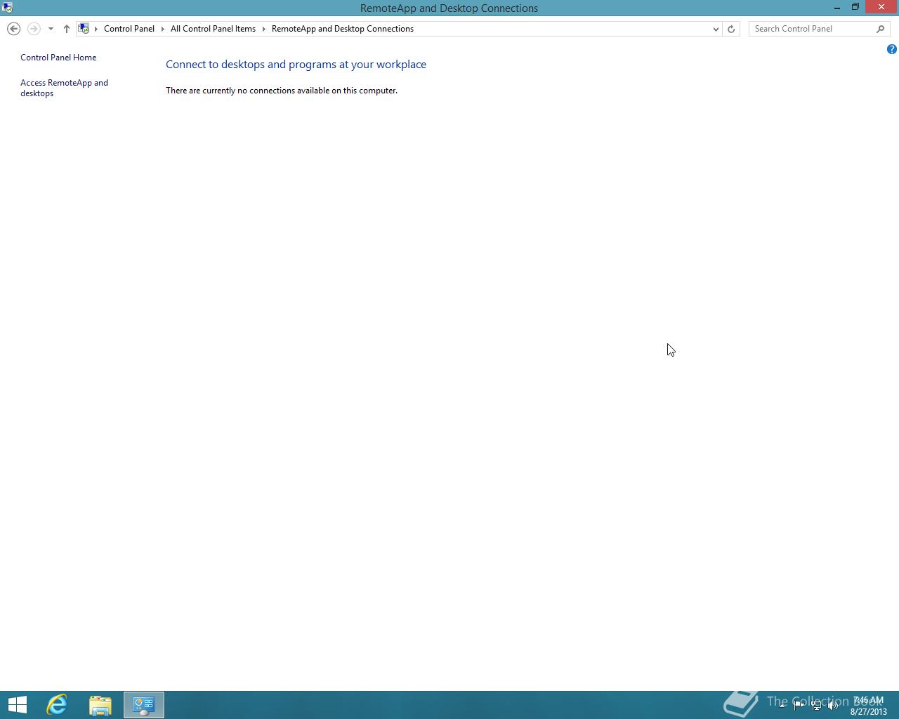Expand chevron after Control Panel breadcrumb

pos(162,29)
